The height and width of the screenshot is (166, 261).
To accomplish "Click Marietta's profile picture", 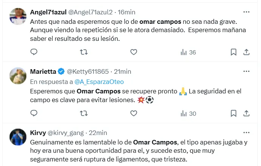I will pyautogui.click(x=17, y=76).
